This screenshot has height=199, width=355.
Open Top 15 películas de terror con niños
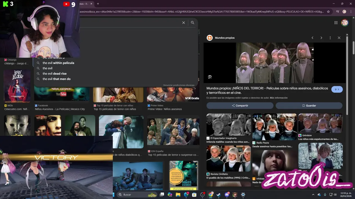click(x=115, y=109)
